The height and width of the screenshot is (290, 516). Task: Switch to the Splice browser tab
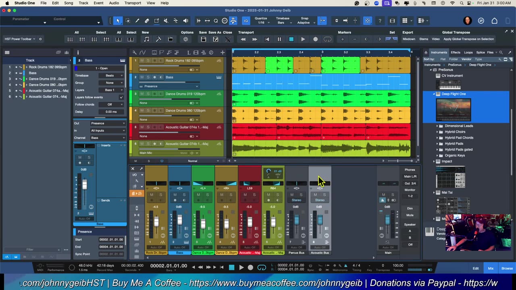click(x=481, y=52)
